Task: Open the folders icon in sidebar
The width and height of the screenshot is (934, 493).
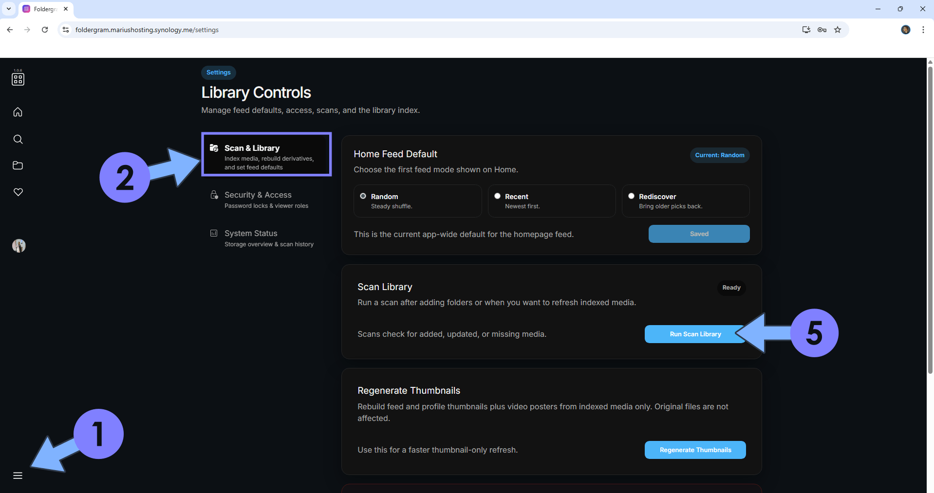Action: (x=18, y=165)
